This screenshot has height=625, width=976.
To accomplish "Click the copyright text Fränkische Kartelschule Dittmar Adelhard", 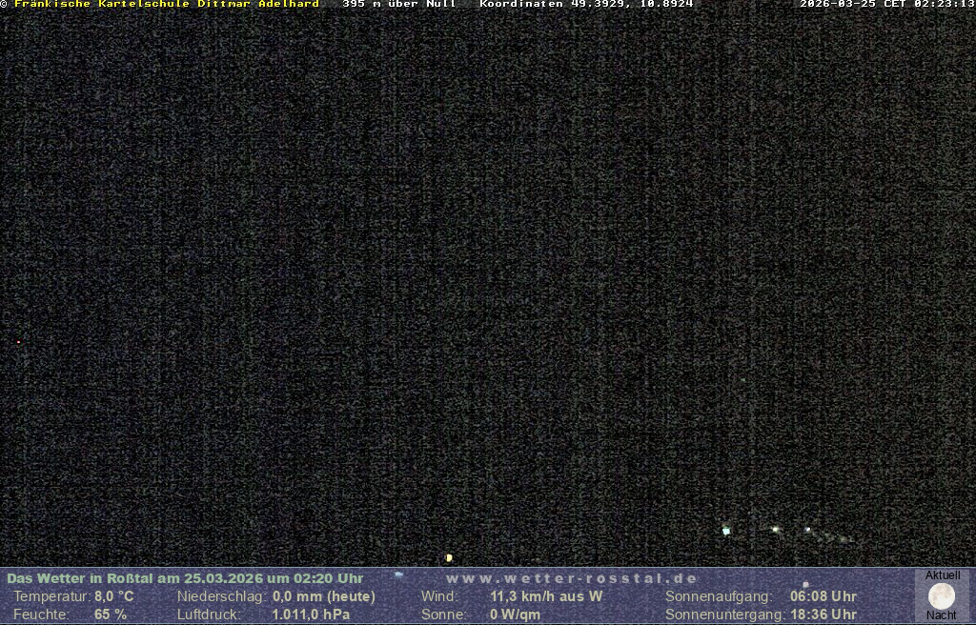I will click(x=164, y=5).
